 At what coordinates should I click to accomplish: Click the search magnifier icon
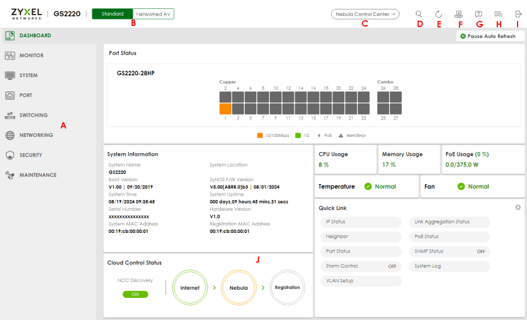[419, 14]
